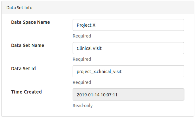This screenshot has height=118, width=195.
Task: Click the Data Space Name label
Action: click(x=30, y=22)
